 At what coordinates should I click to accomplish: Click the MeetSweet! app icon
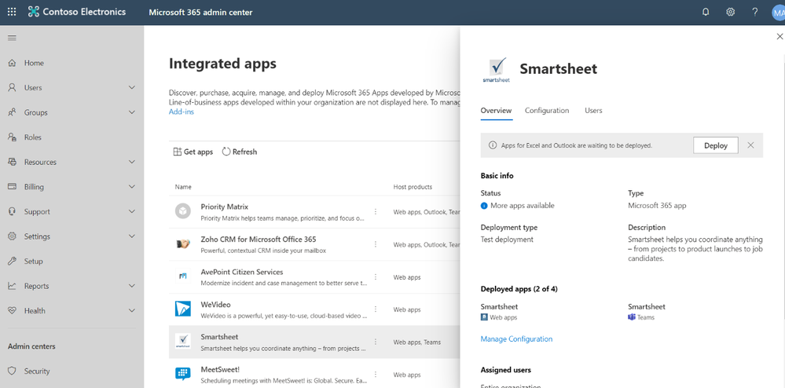click(183, 374)
